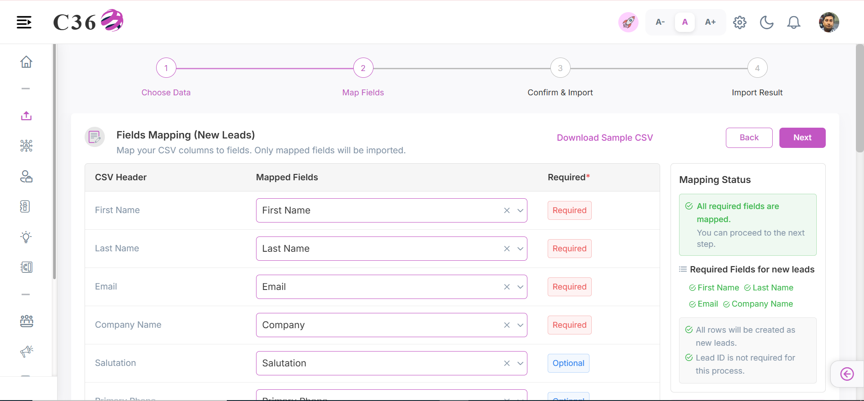Click the C36 logo
The width and height of the screenshot is (864, 401).
pos(88,21)
